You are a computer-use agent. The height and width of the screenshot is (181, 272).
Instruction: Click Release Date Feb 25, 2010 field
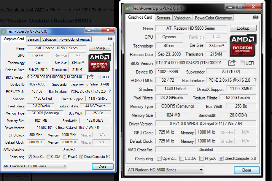[38, 70]
